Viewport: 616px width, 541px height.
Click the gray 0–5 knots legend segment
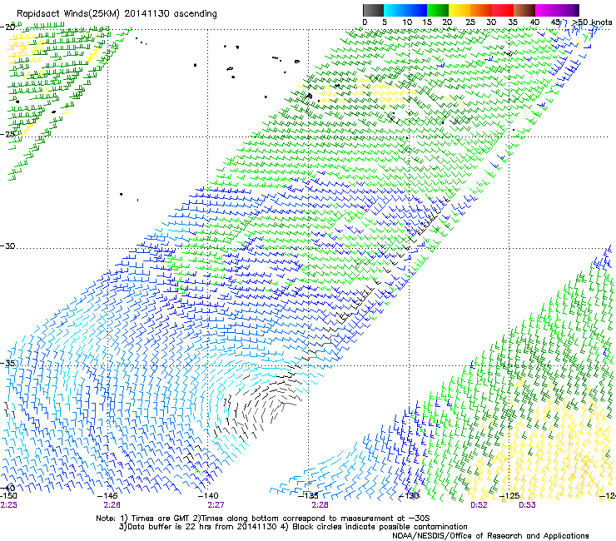point(373,10)
